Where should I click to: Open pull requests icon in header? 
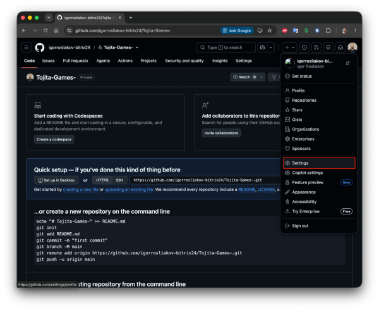(x=316, y=47)
